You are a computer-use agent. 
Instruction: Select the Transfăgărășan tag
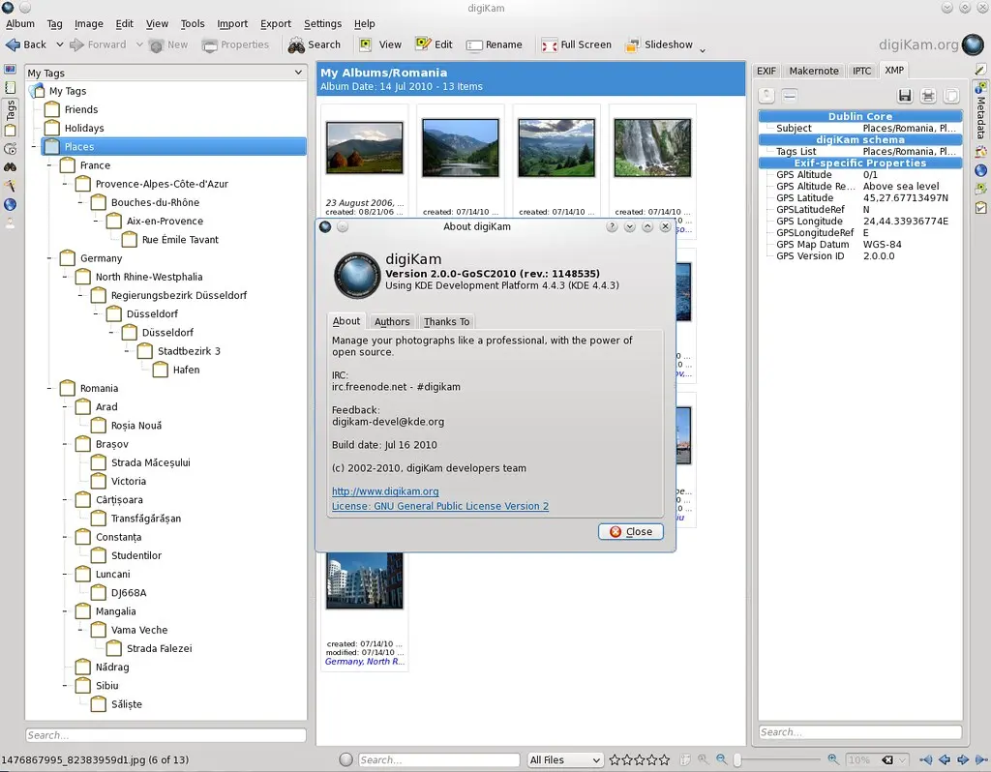pos(146,519)
